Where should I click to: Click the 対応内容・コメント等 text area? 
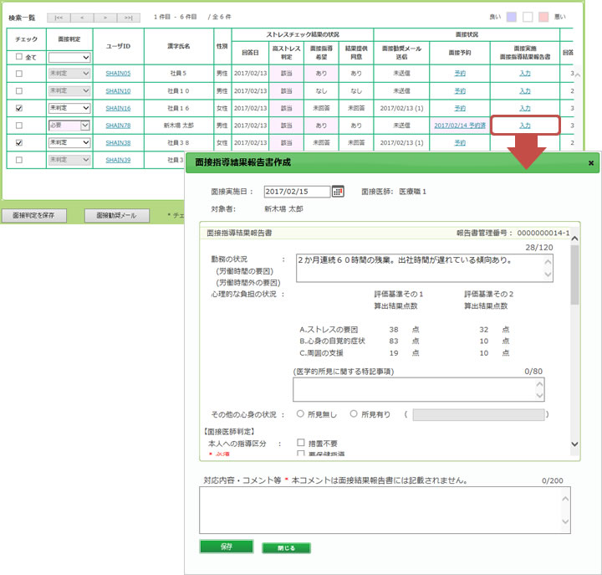coord(385,510)
